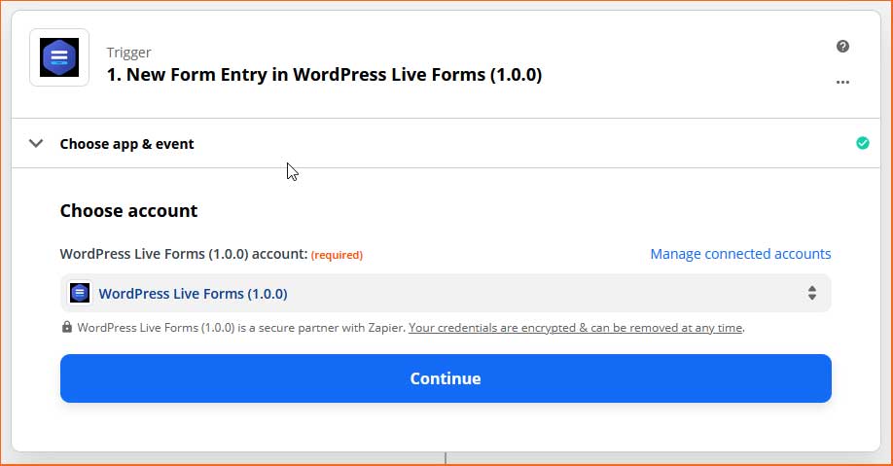Image resolution: width=893 pixels, height=466 pixels.
Task: Click the green checkmark status icon
Action: 863,143
